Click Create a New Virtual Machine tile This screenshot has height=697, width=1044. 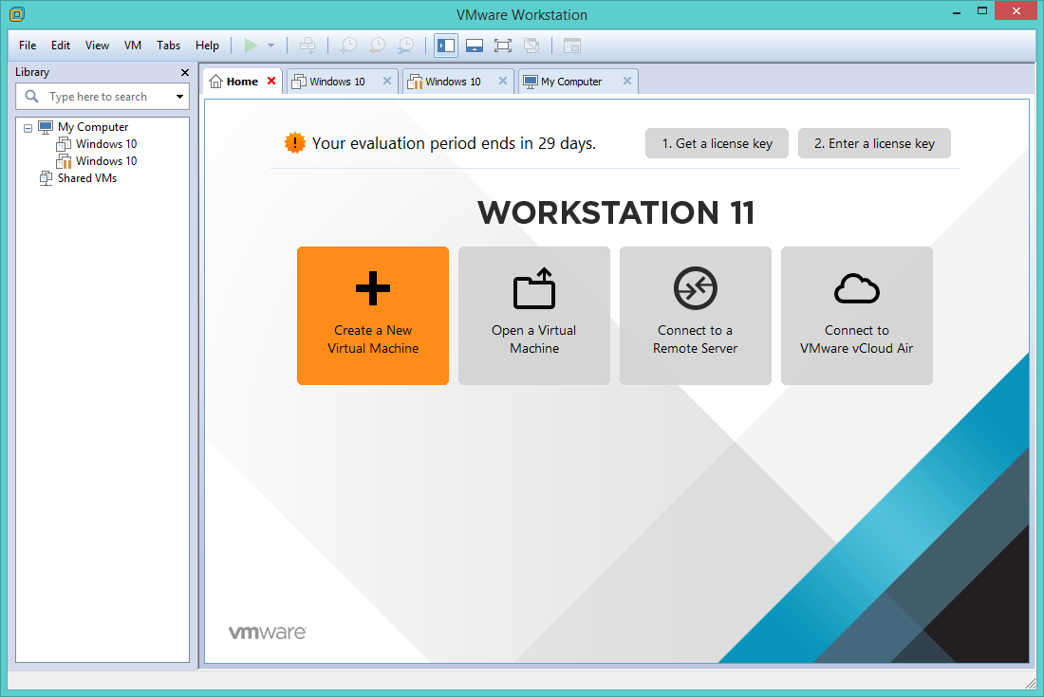[373, 316]
